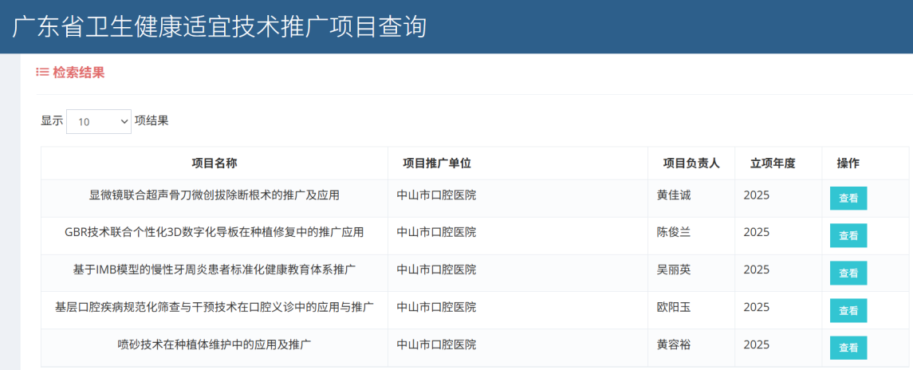The height and width of the screenshot is (370, 913).
Task: Select the 喷砂技术在种植体维护中的应用及推广 entry
Action: (214, 344)
